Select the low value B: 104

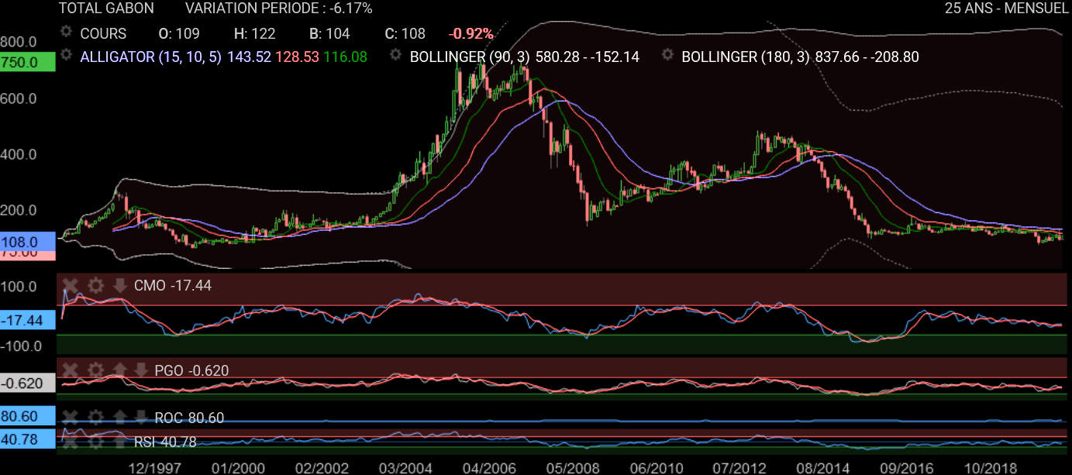coord(329,33)
